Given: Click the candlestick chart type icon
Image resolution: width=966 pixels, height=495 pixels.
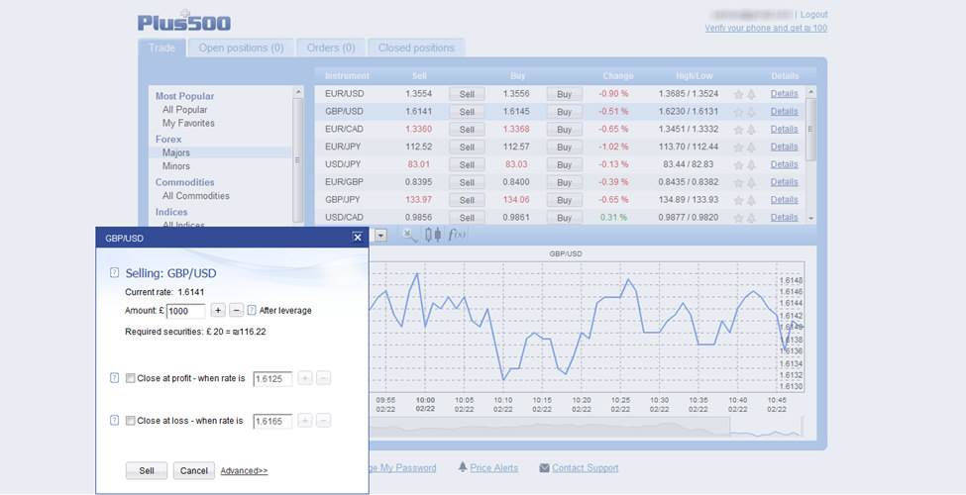Looking at the screenshot, I should point(432,235).
